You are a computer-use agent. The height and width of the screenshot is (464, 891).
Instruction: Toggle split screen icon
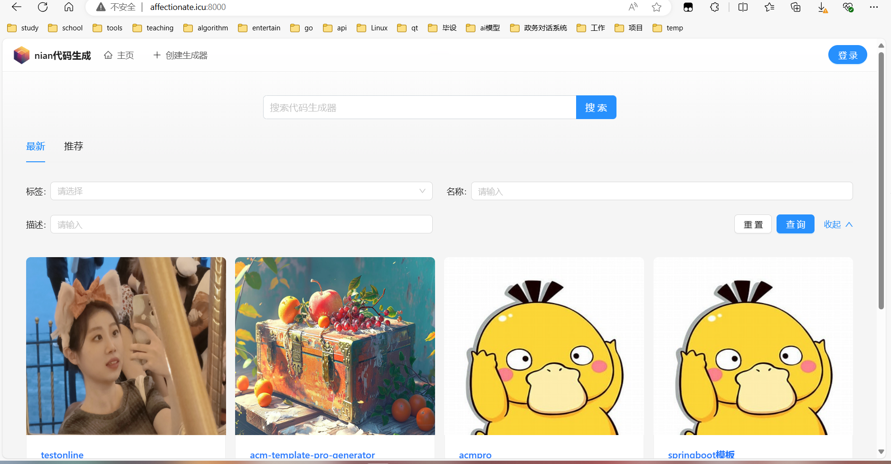743,7
